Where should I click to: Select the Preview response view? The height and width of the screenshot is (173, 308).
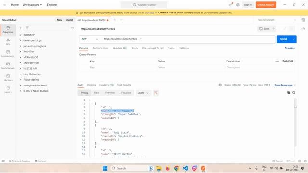click(x=110, y=93)
